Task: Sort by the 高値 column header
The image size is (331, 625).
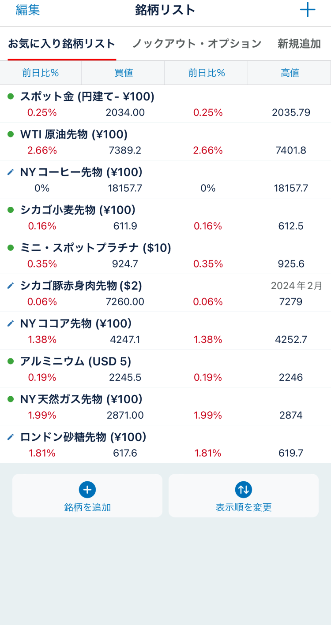Action: [x=290, y=73]
